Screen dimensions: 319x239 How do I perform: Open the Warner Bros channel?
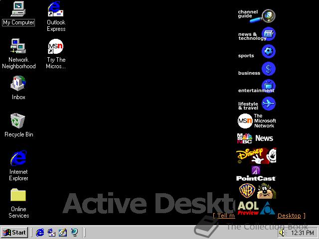(257, 191)
